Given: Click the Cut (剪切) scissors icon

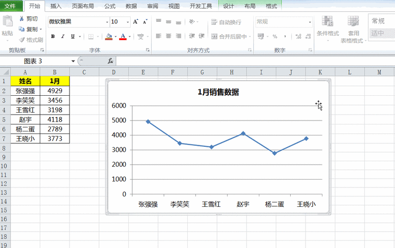Looking at the screenshot, I should [22, 19].
